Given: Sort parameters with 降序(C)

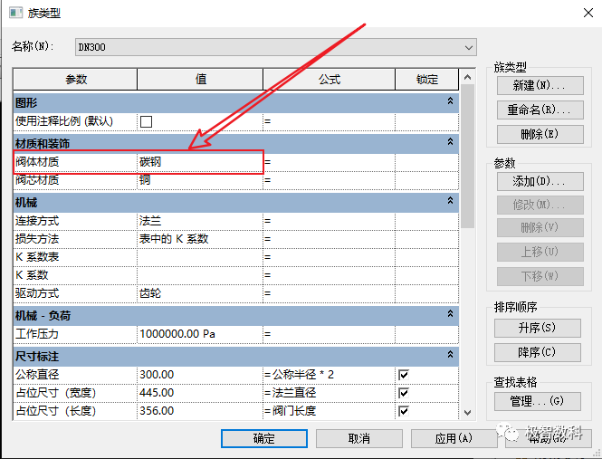Looking at the screenshot, I should [x=538, y=352].
